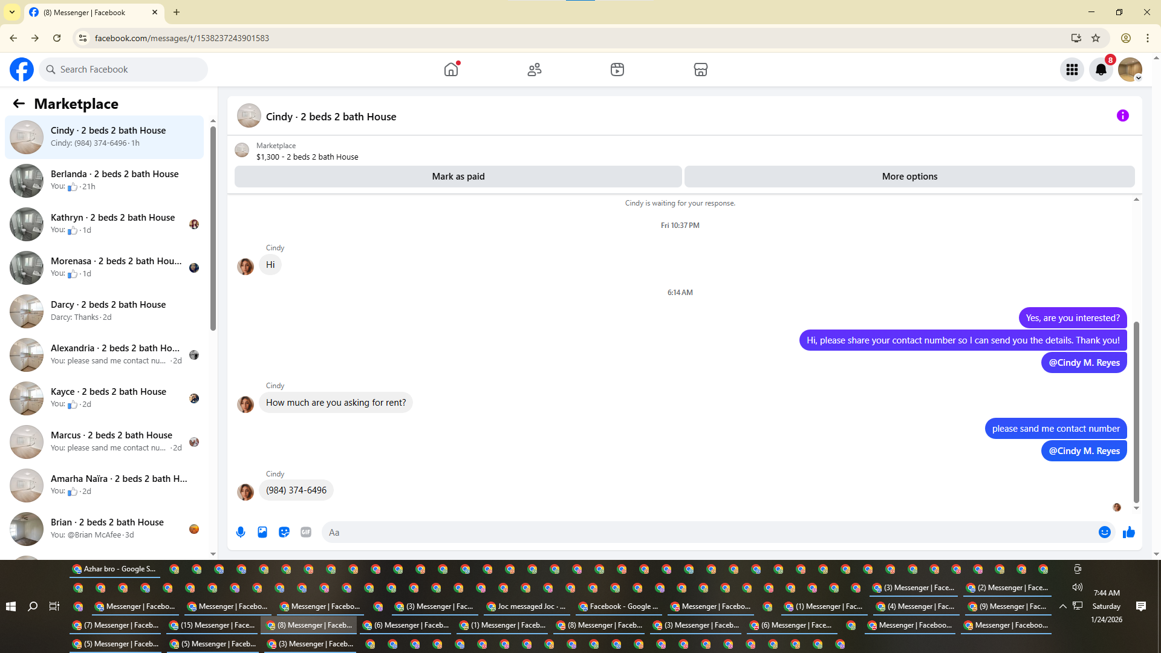
Task: Go to Facebook Marketplace tab
Action: coord(700,70)
